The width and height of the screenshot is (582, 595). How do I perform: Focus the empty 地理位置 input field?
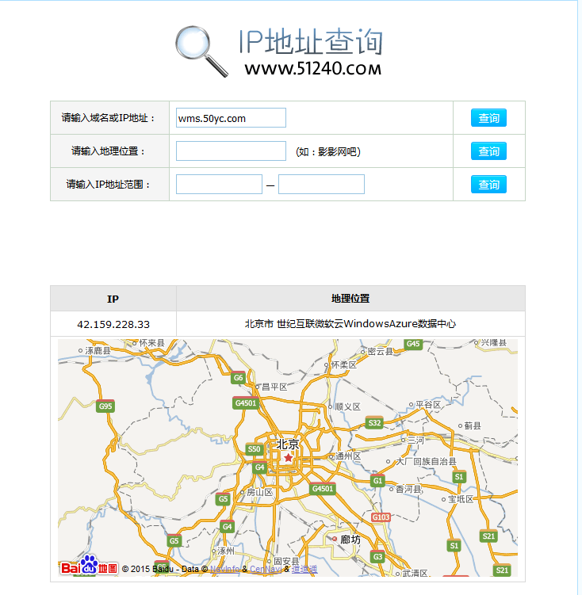tap(231, 151)
